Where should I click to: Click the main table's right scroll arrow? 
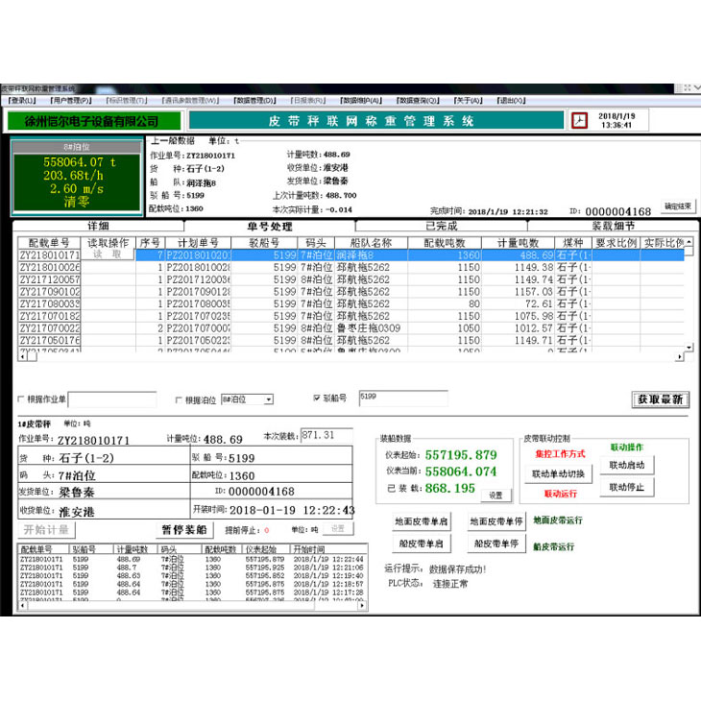[680, 356]
